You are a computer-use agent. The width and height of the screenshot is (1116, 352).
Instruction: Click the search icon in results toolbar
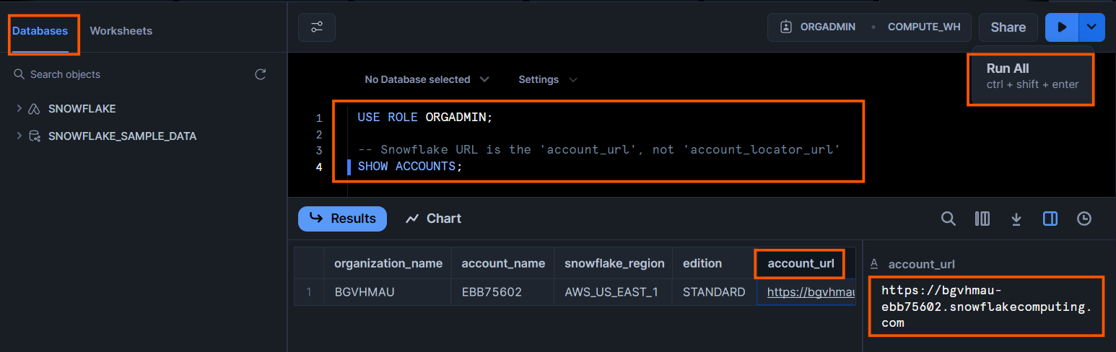949,219
